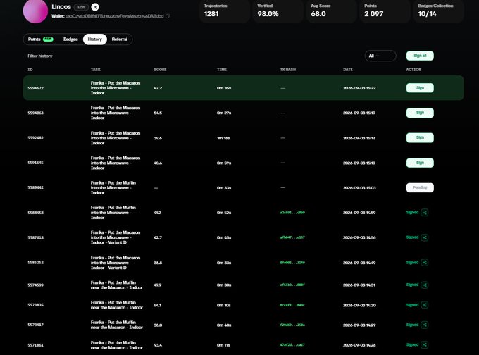Click score value 93.4

coord(158,345)
